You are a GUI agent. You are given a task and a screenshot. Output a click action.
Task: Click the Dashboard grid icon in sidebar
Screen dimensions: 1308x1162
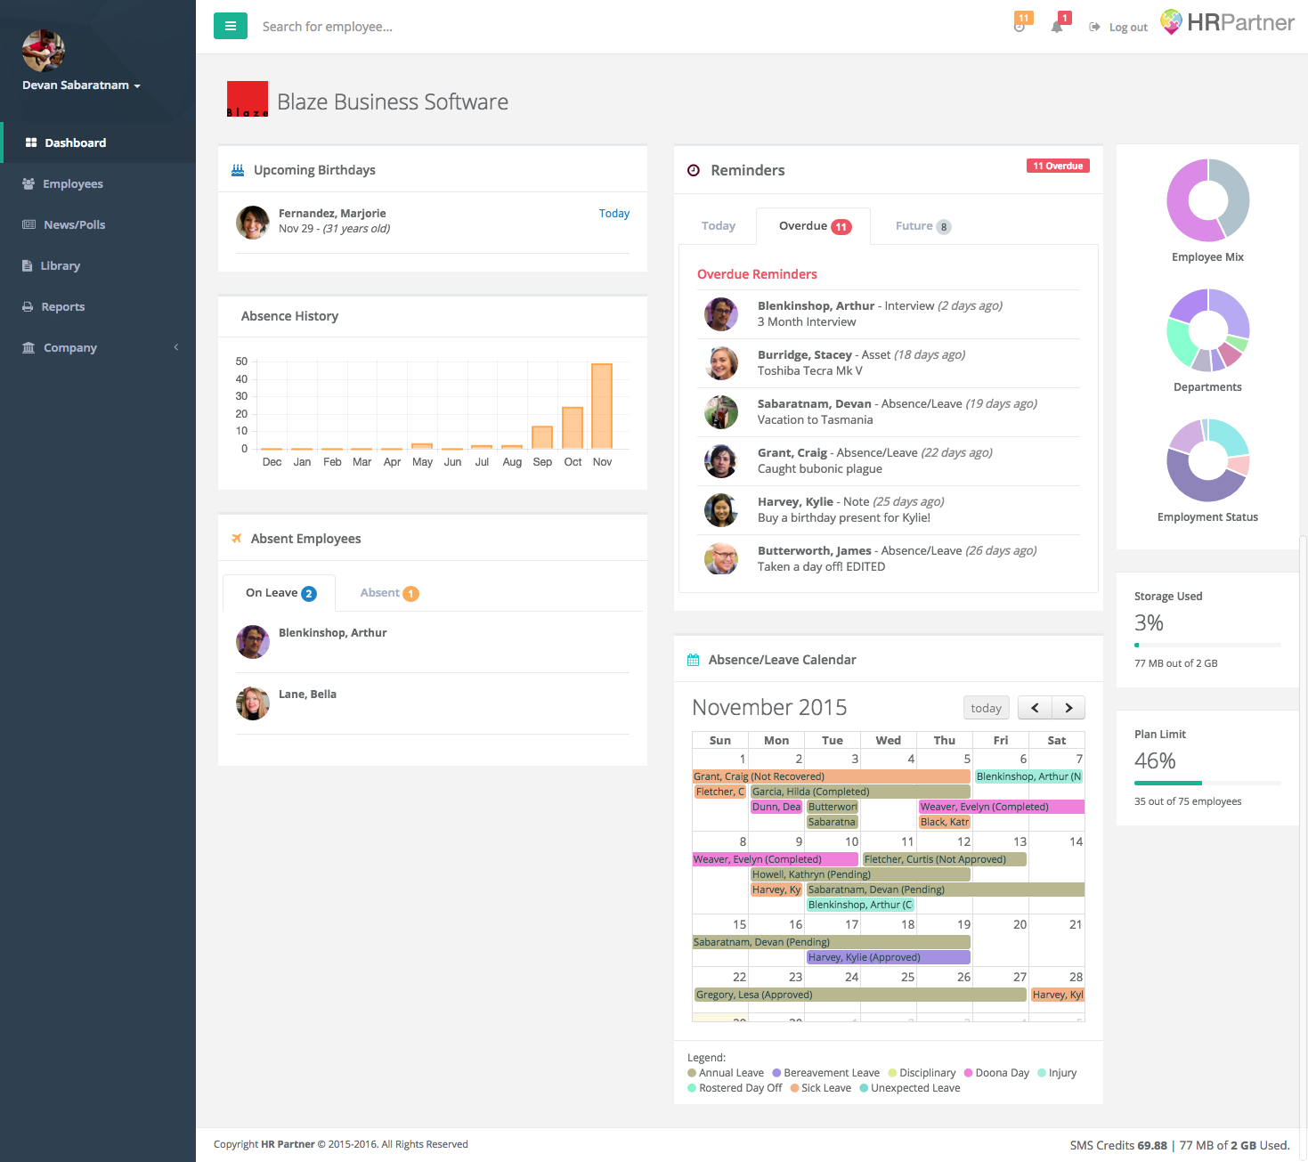click(31, 142)
